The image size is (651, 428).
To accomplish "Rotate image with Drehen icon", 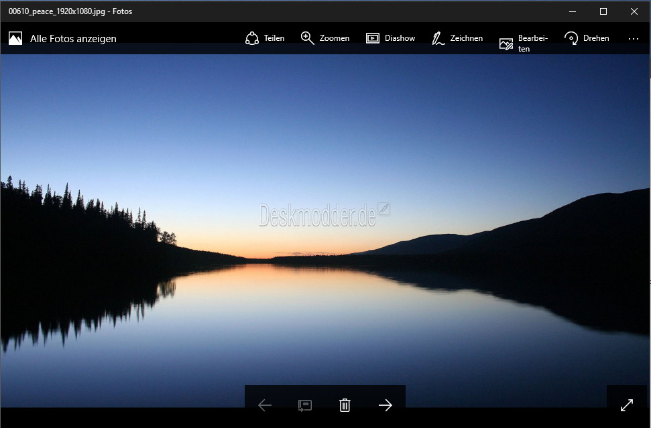I will (x=571, y=38).
